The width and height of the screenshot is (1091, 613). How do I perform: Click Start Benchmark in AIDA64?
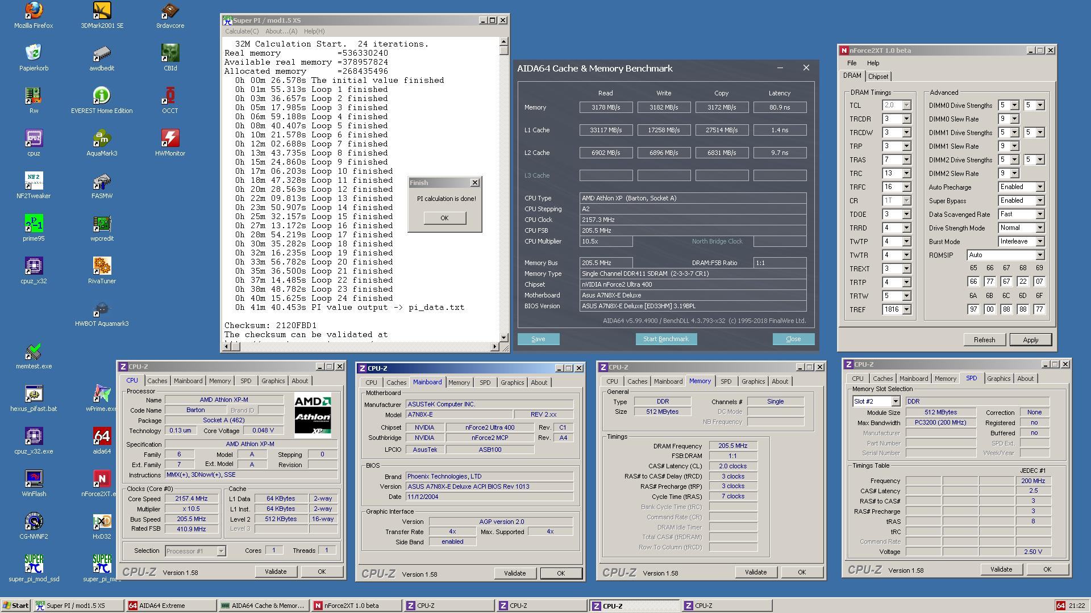click(666, 339)
